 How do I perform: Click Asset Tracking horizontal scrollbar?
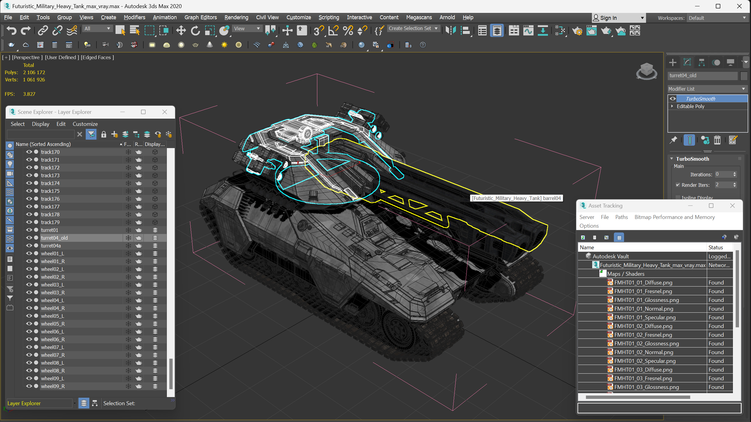[638, 397]
